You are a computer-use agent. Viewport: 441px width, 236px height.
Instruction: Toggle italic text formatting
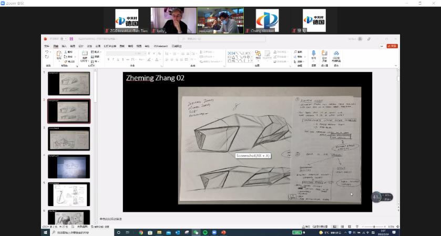[112, 59]
